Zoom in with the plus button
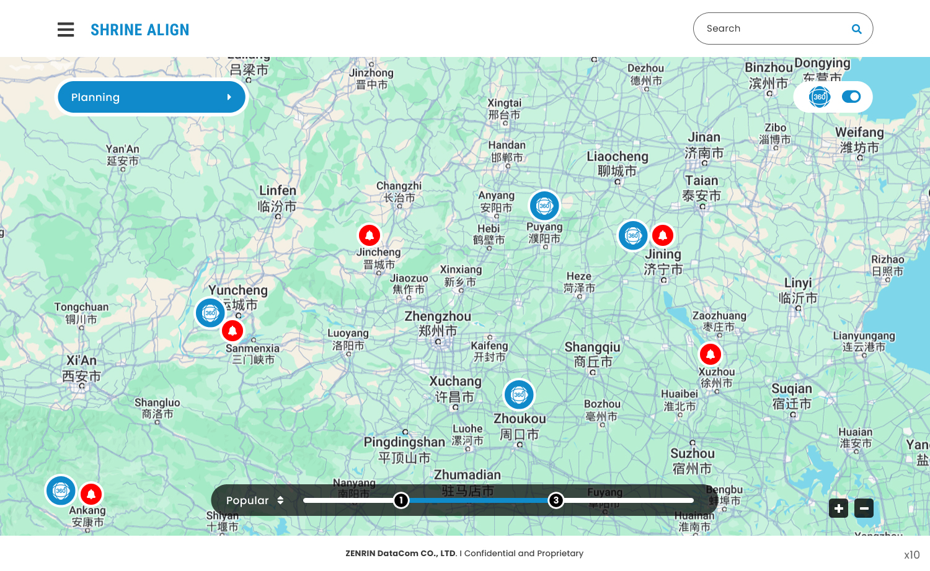The width and height of the screenshot is (930, 571). [838, 508]
